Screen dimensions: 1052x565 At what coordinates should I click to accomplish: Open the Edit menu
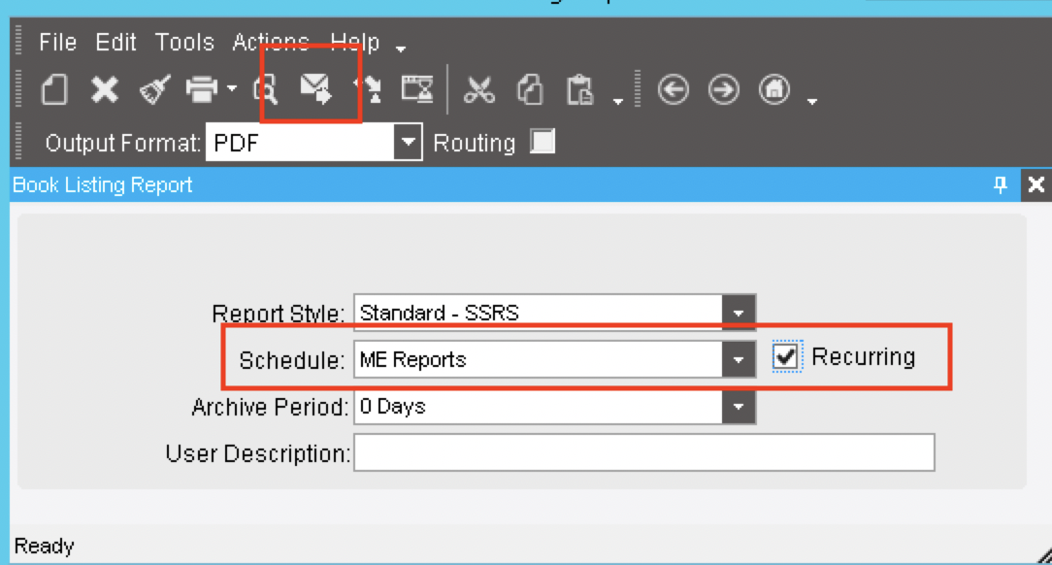(115, 43)
